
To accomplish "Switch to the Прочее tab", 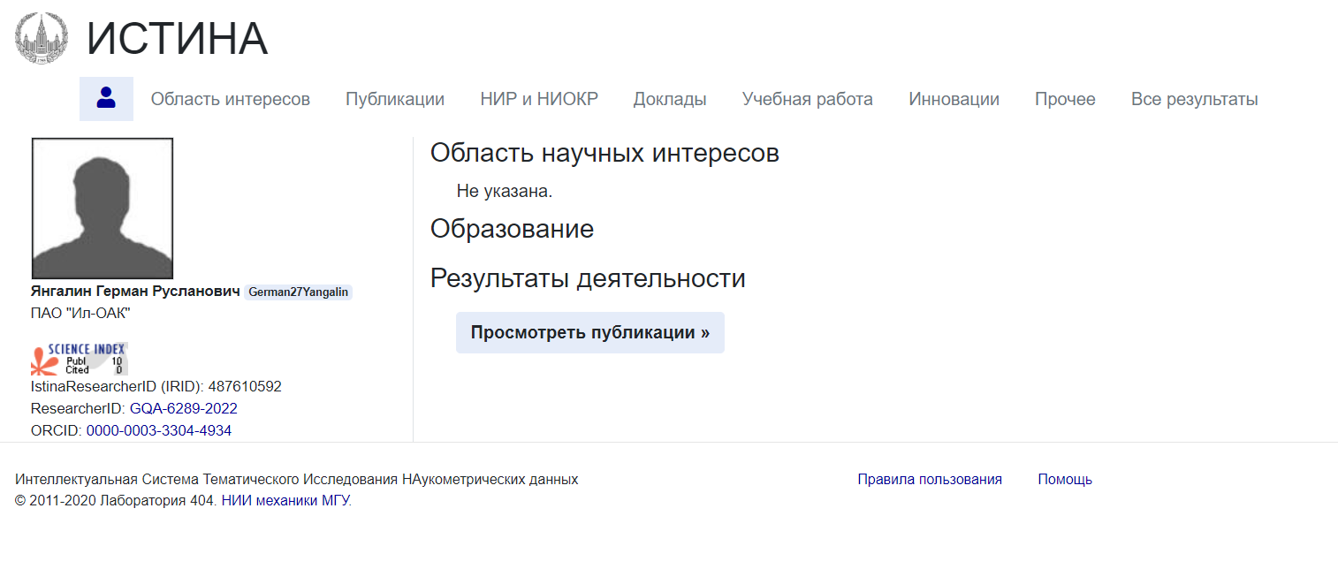I will 1065,99.
